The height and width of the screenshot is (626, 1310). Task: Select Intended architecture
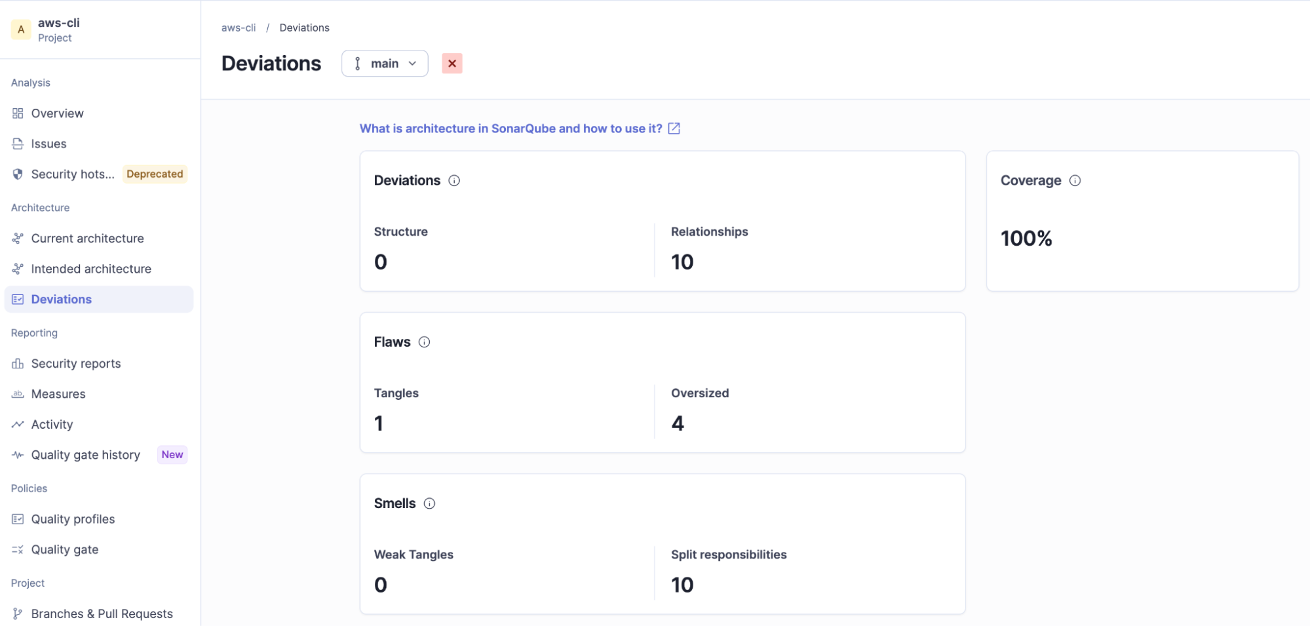[99, 269]
